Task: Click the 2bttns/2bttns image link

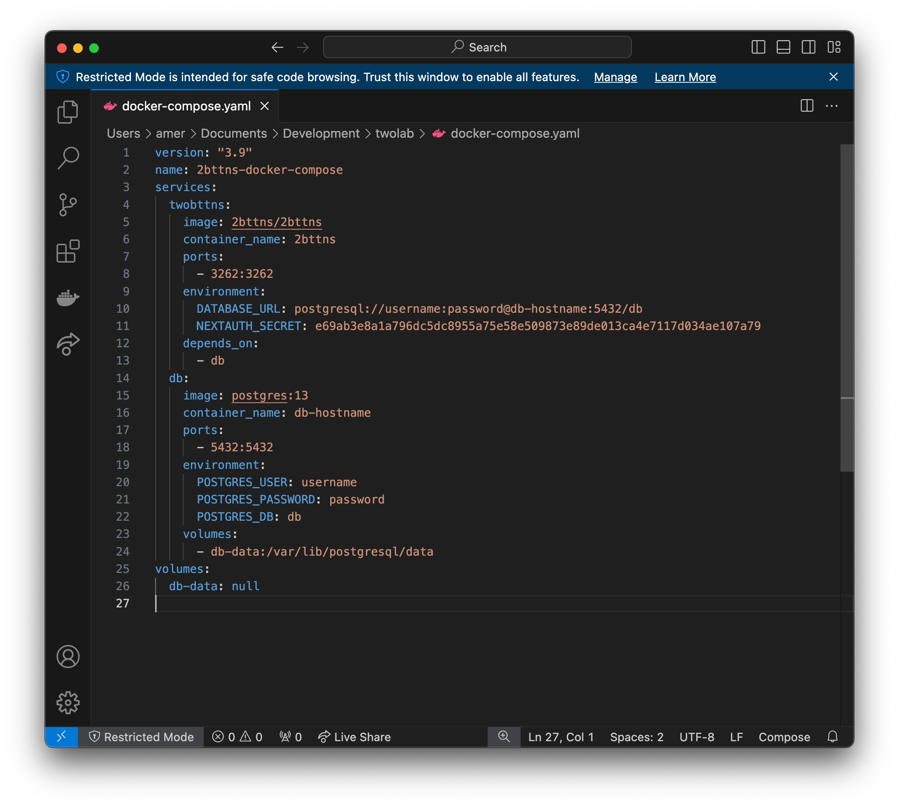Action: point(277,222)
